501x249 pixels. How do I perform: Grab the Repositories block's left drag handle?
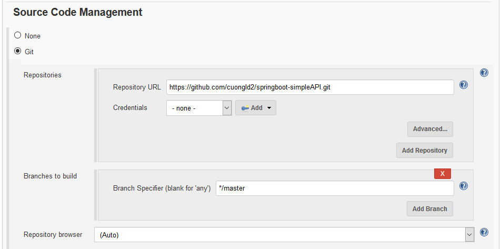pyautogui.click(x=96, y=114)
